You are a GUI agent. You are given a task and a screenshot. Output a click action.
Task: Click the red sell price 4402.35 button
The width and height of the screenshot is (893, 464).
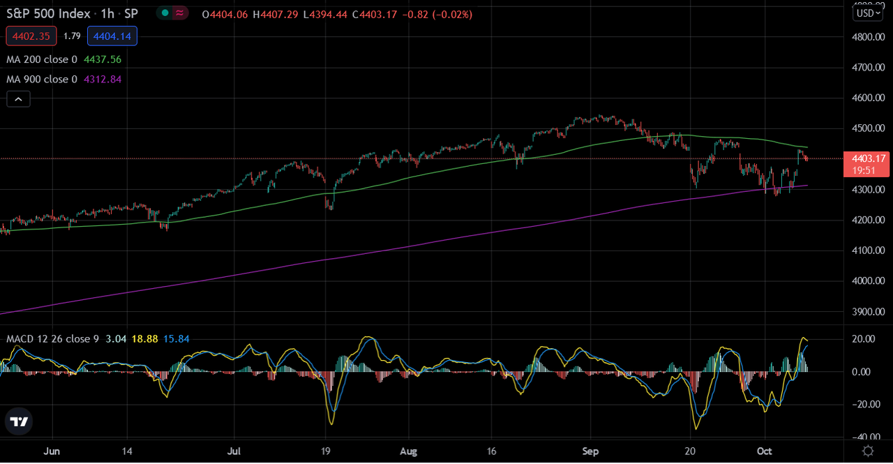[31, 36]
